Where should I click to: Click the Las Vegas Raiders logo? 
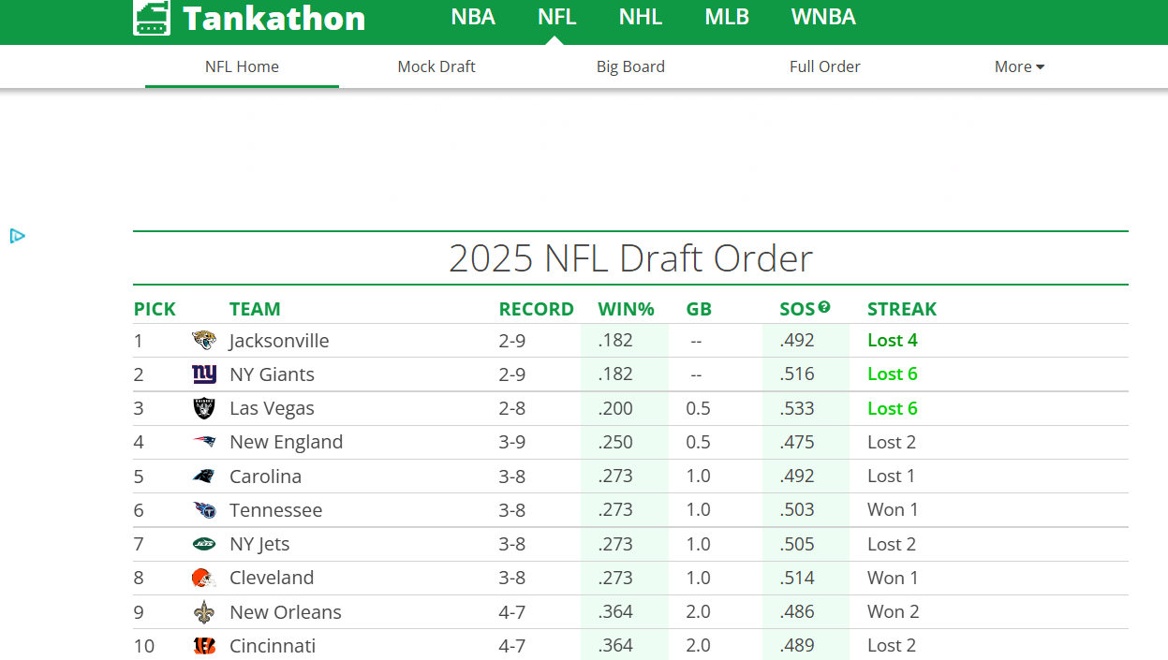coord(204,408)
